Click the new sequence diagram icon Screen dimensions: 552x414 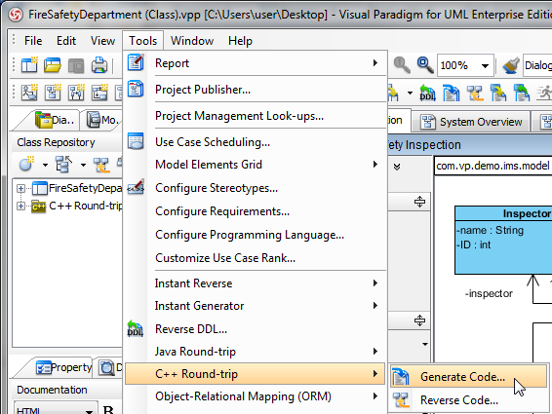[76, 93]
